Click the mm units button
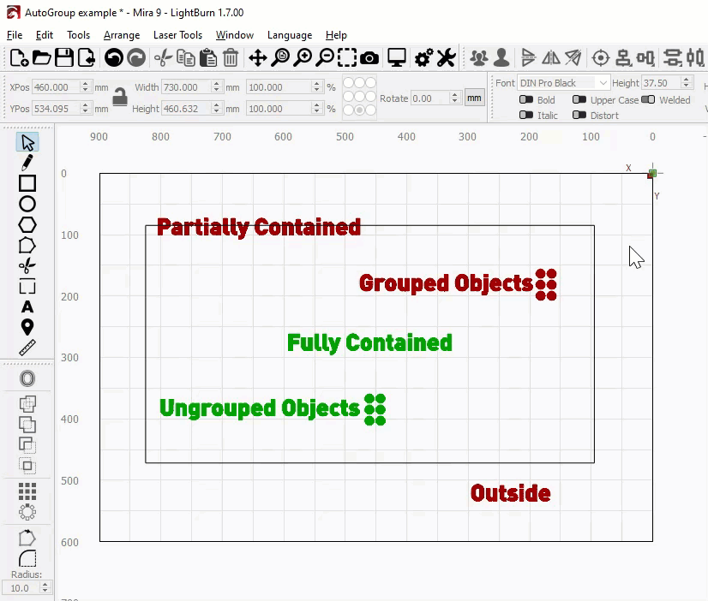Viewport: 708px width, 601px height. 474,98
